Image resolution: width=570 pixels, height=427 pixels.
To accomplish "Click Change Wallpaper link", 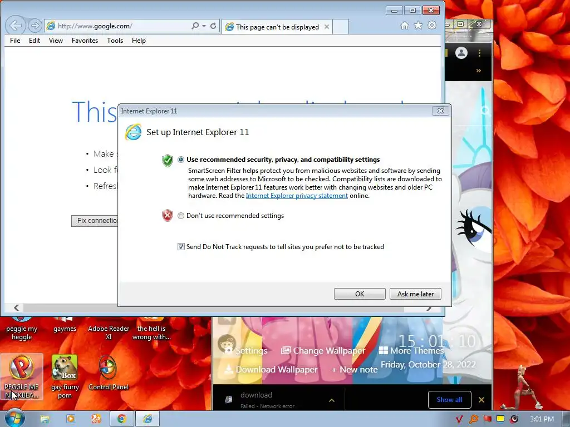I will pyautogui.click(x=323, y=351).
